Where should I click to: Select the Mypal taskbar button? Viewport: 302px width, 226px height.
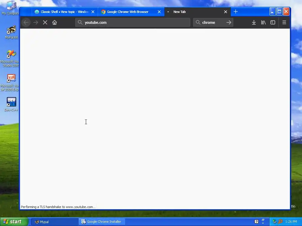55,222
